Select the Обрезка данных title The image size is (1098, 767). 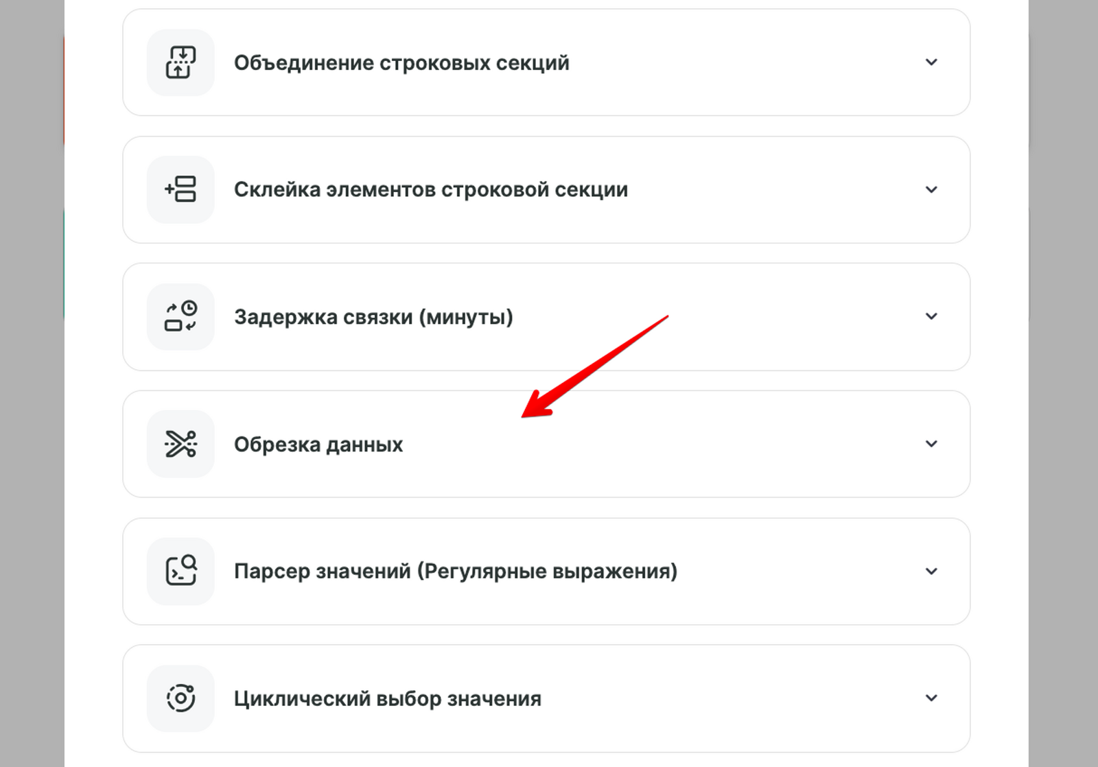click(x=318, y=445)
